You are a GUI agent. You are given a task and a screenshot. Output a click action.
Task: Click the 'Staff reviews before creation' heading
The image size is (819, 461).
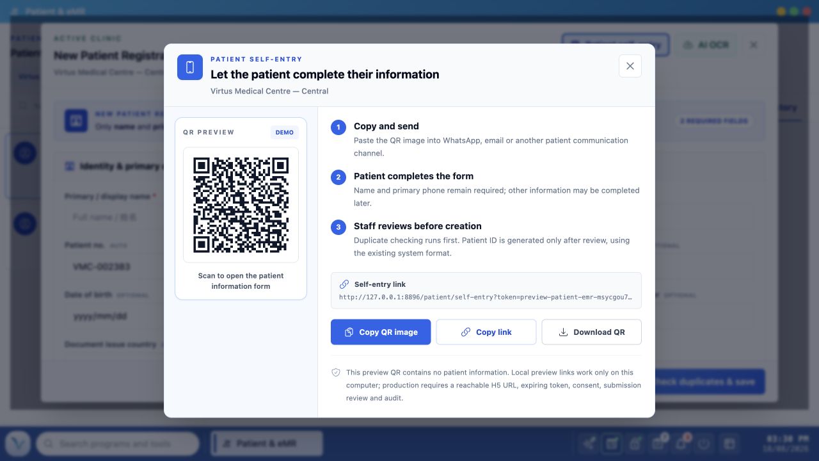(418, 226)
